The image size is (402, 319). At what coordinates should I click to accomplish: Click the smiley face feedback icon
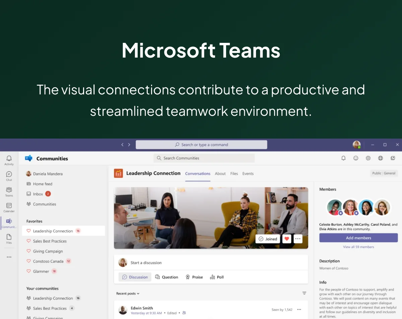pyautogui.click(x=356, y=158)
